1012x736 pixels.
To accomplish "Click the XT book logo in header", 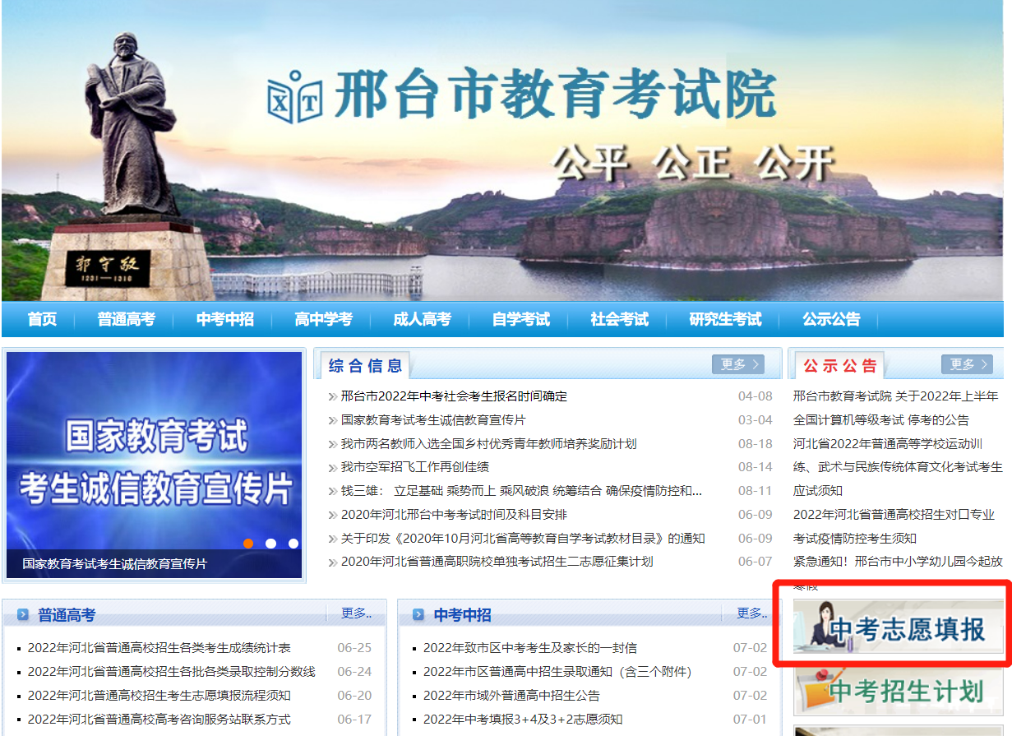I will coord(294,97).
